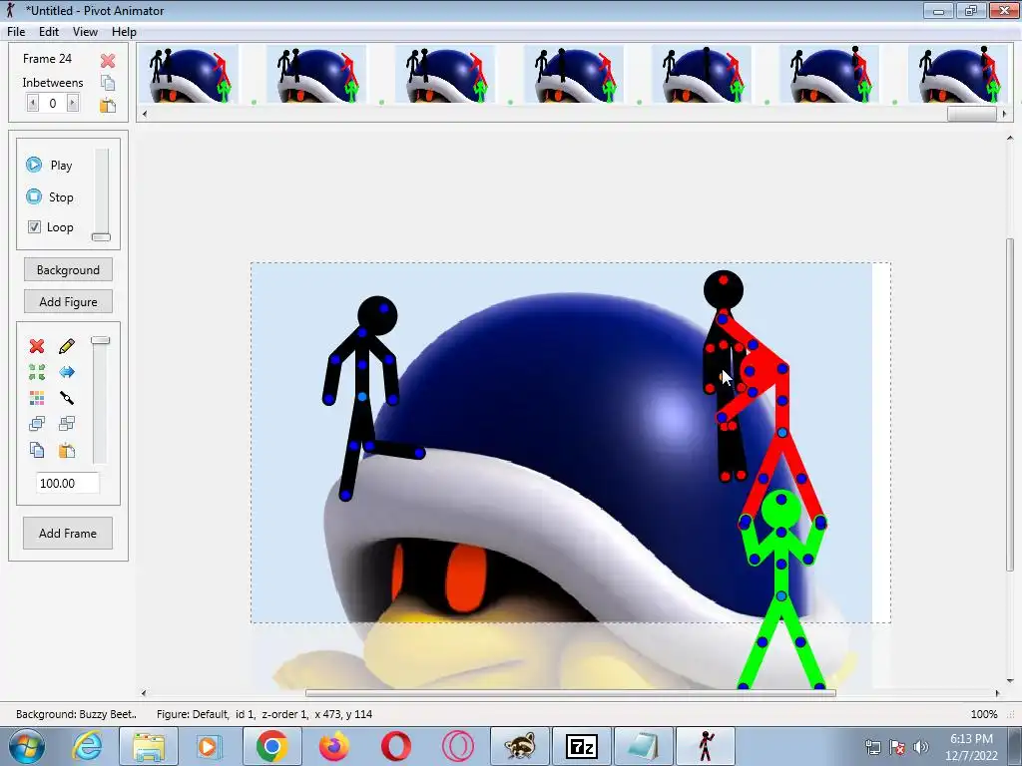Click the figure scale field showing 100.00
Viewport: 1022px width, 766px height.
pos(67,484)
